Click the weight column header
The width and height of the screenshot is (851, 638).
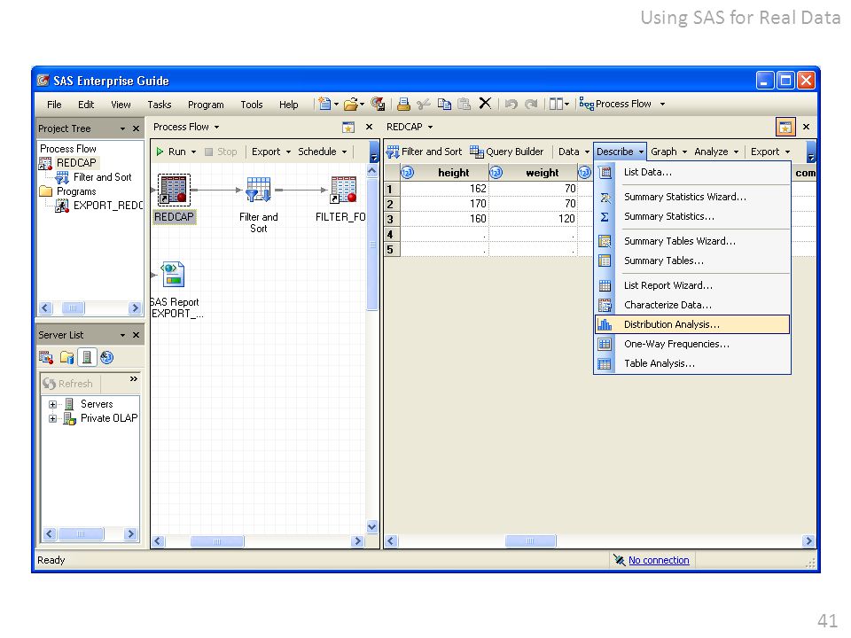coord(534,173)
